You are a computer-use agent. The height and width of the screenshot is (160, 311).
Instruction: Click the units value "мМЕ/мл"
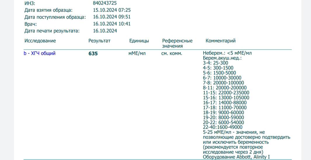tap(137, 53)
